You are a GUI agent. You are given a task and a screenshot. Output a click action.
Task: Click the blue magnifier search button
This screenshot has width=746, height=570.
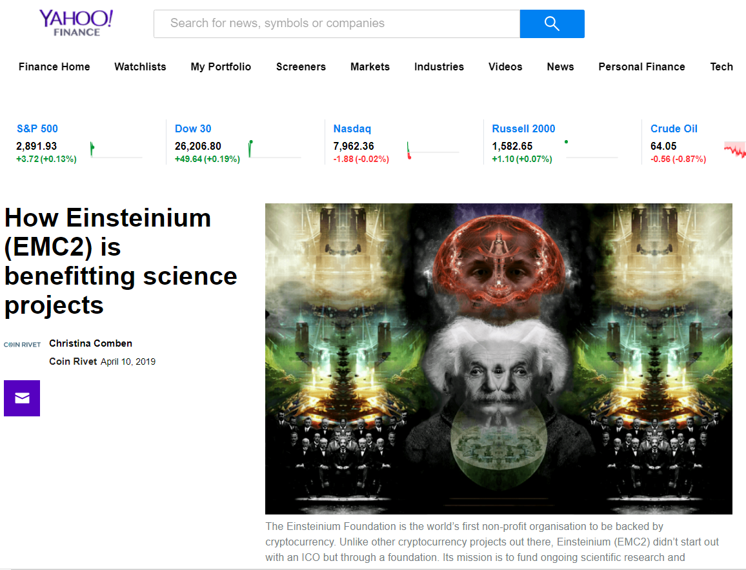(x=552, y=24)
